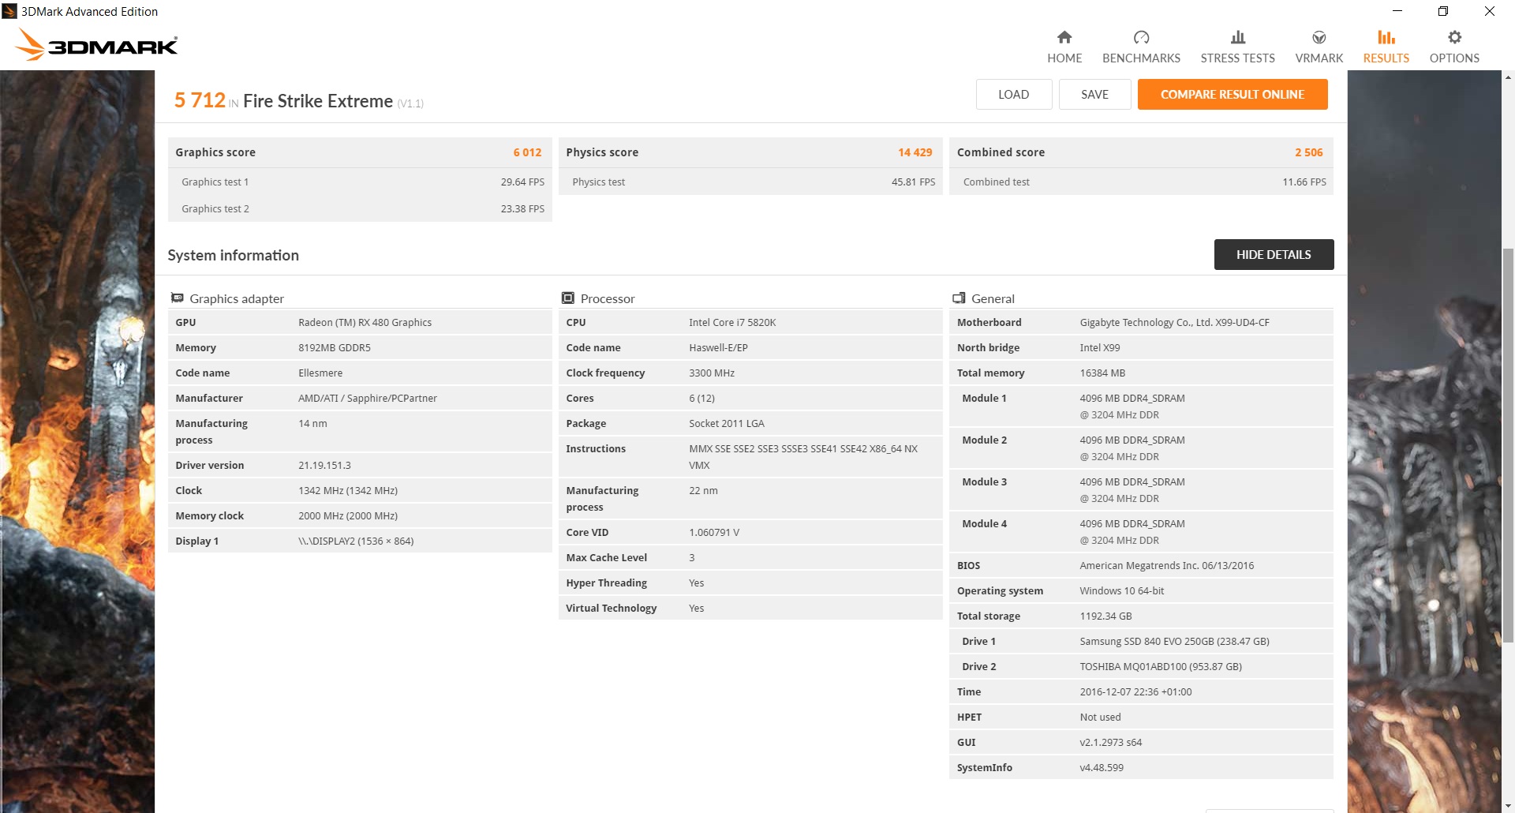Viewport: 1515px width, 813px height.
Task: Minimize the 3DMark window
Action: tap(1397, 11)
